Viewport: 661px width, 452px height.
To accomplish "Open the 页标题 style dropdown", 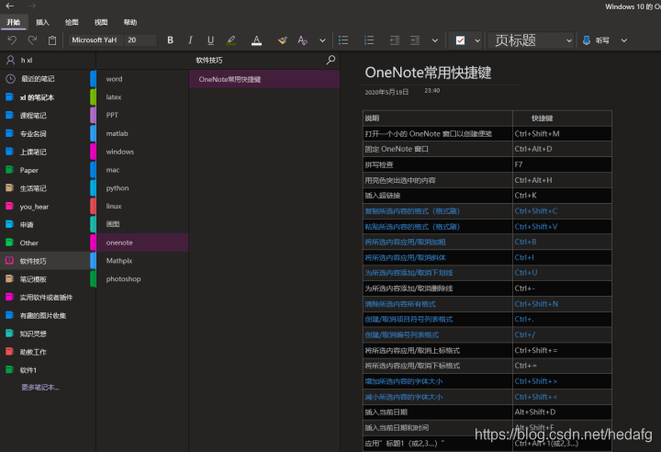I will tap(531, 40).
